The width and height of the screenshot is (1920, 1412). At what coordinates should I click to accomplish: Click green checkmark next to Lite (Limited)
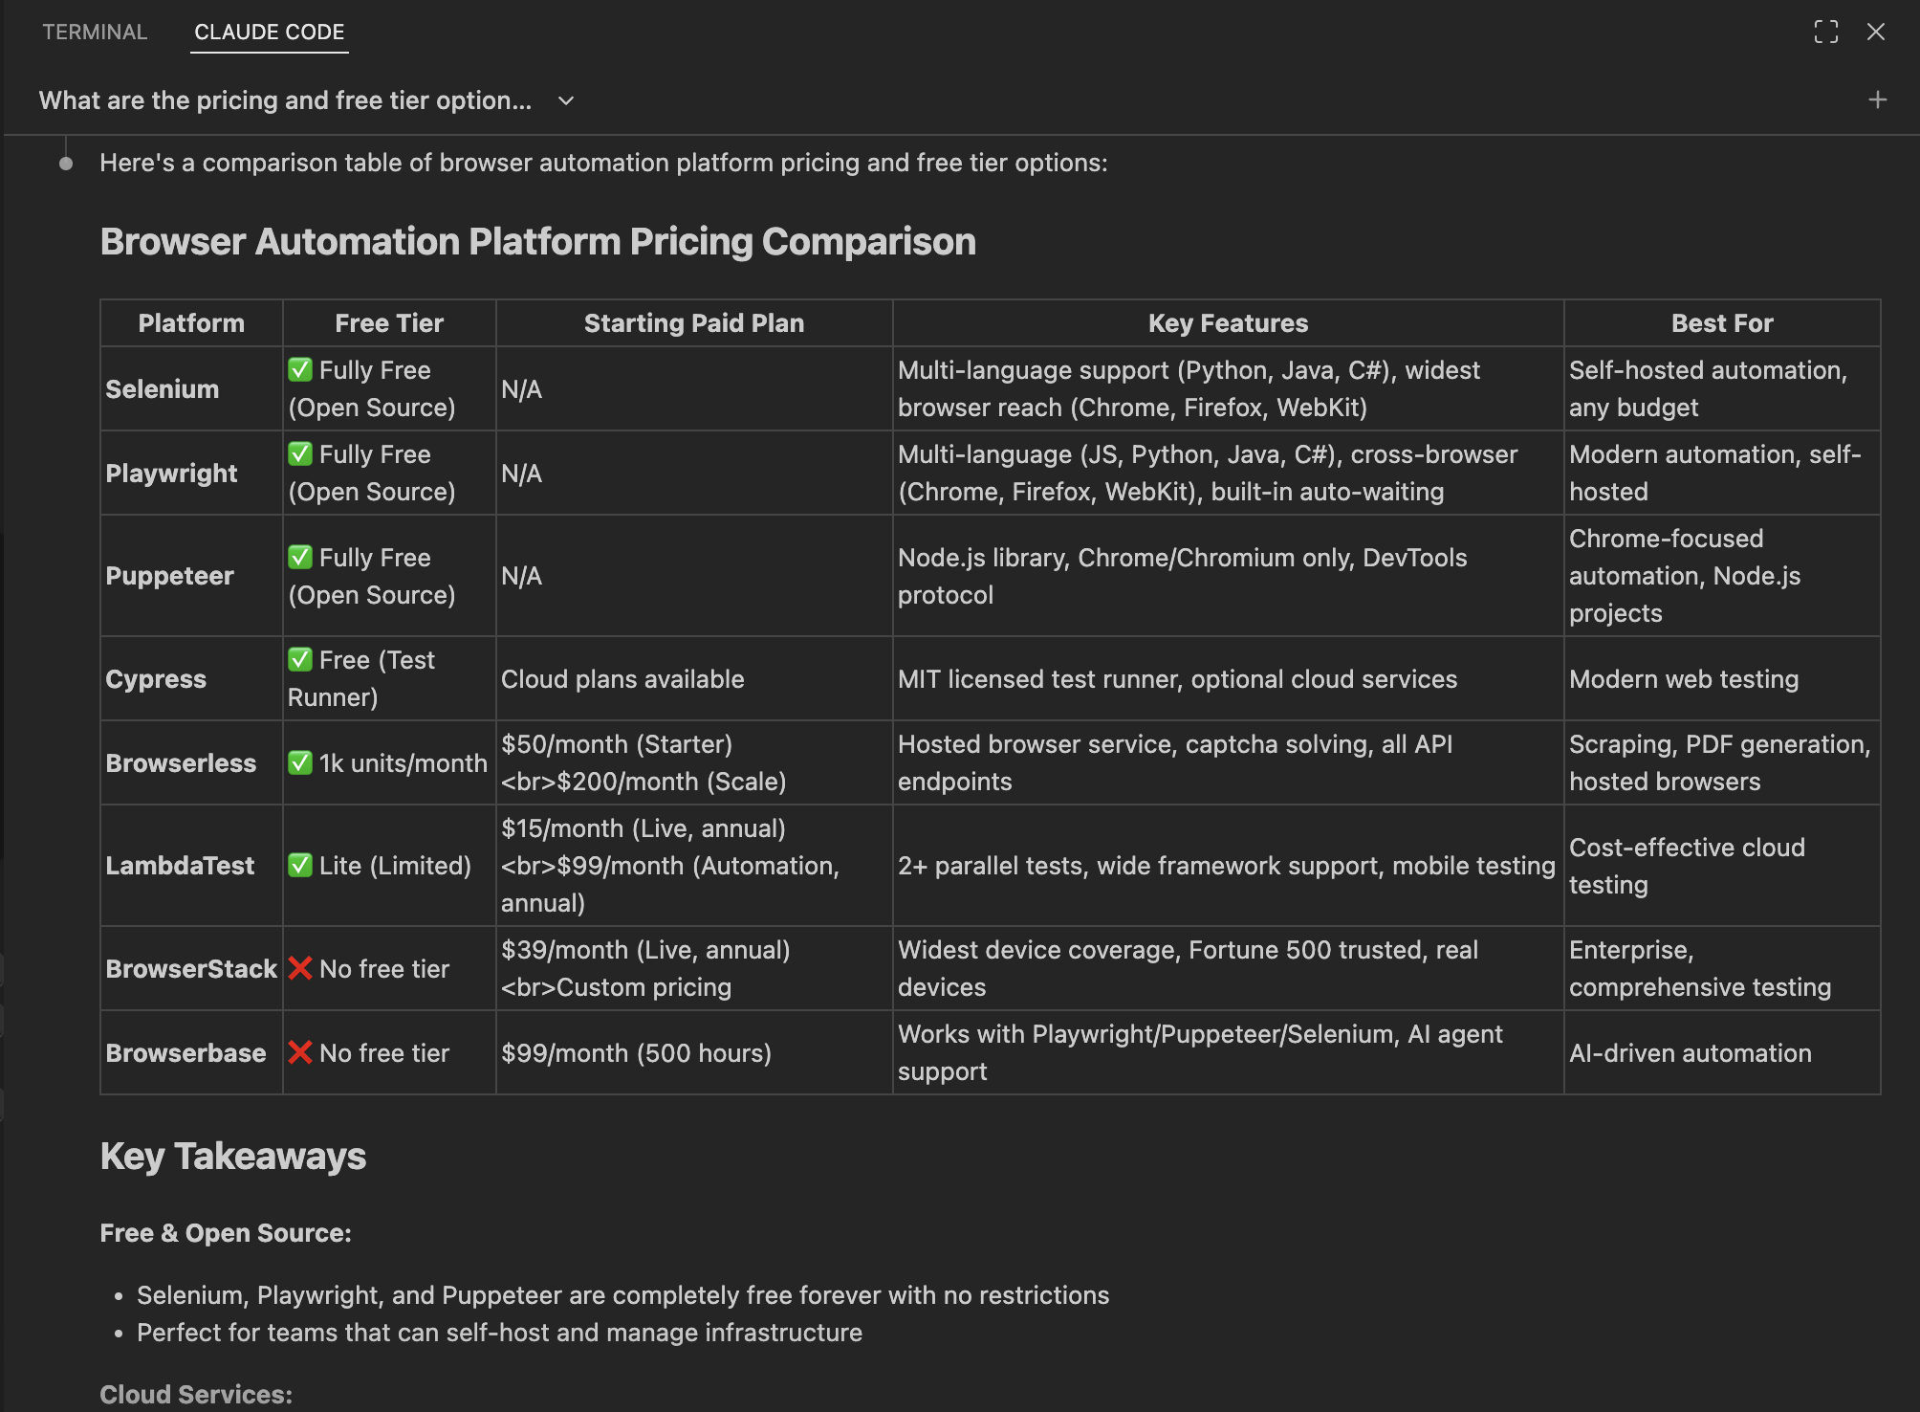[300, 866]
